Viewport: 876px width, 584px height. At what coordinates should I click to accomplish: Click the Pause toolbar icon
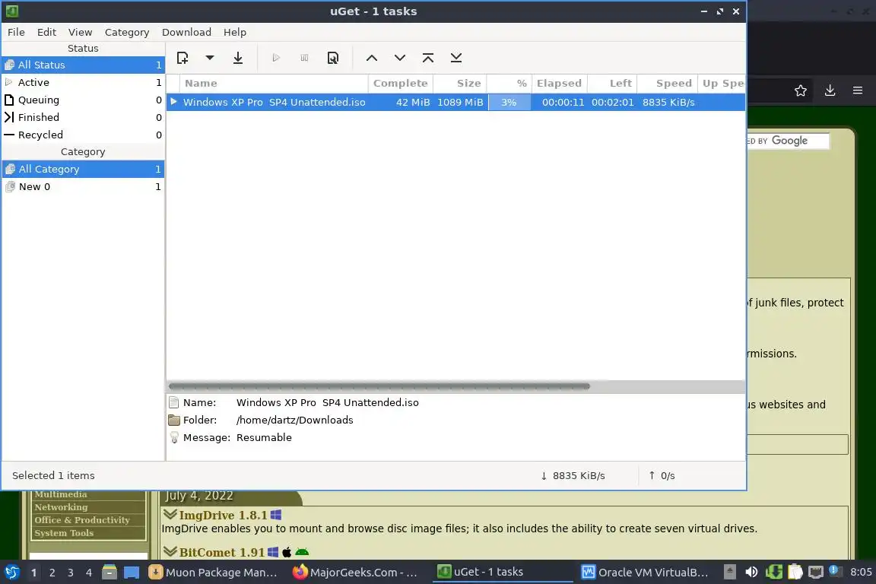click(304, 58)
